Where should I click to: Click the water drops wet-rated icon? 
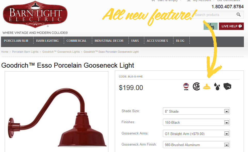(217, 86)
